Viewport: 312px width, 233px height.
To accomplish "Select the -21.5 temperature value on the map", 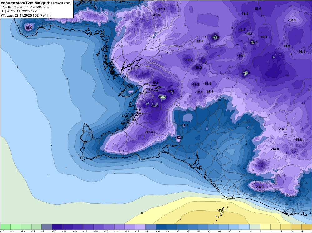I will click(x=155, y=106).
